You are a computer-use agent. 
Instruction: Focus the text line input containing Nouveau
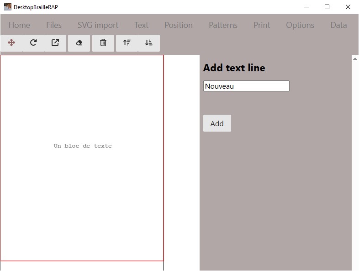pyautogui.click(x=246, y=86)
